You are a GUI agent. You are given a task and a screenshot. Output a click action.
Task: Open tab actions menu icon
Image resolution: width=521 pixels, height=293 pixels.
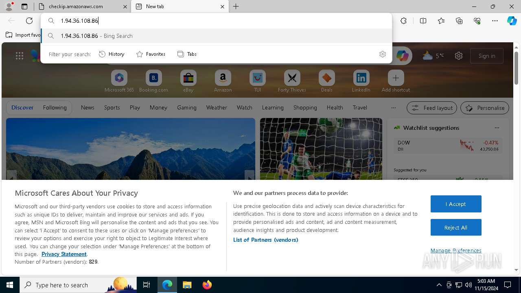point(24,7)
